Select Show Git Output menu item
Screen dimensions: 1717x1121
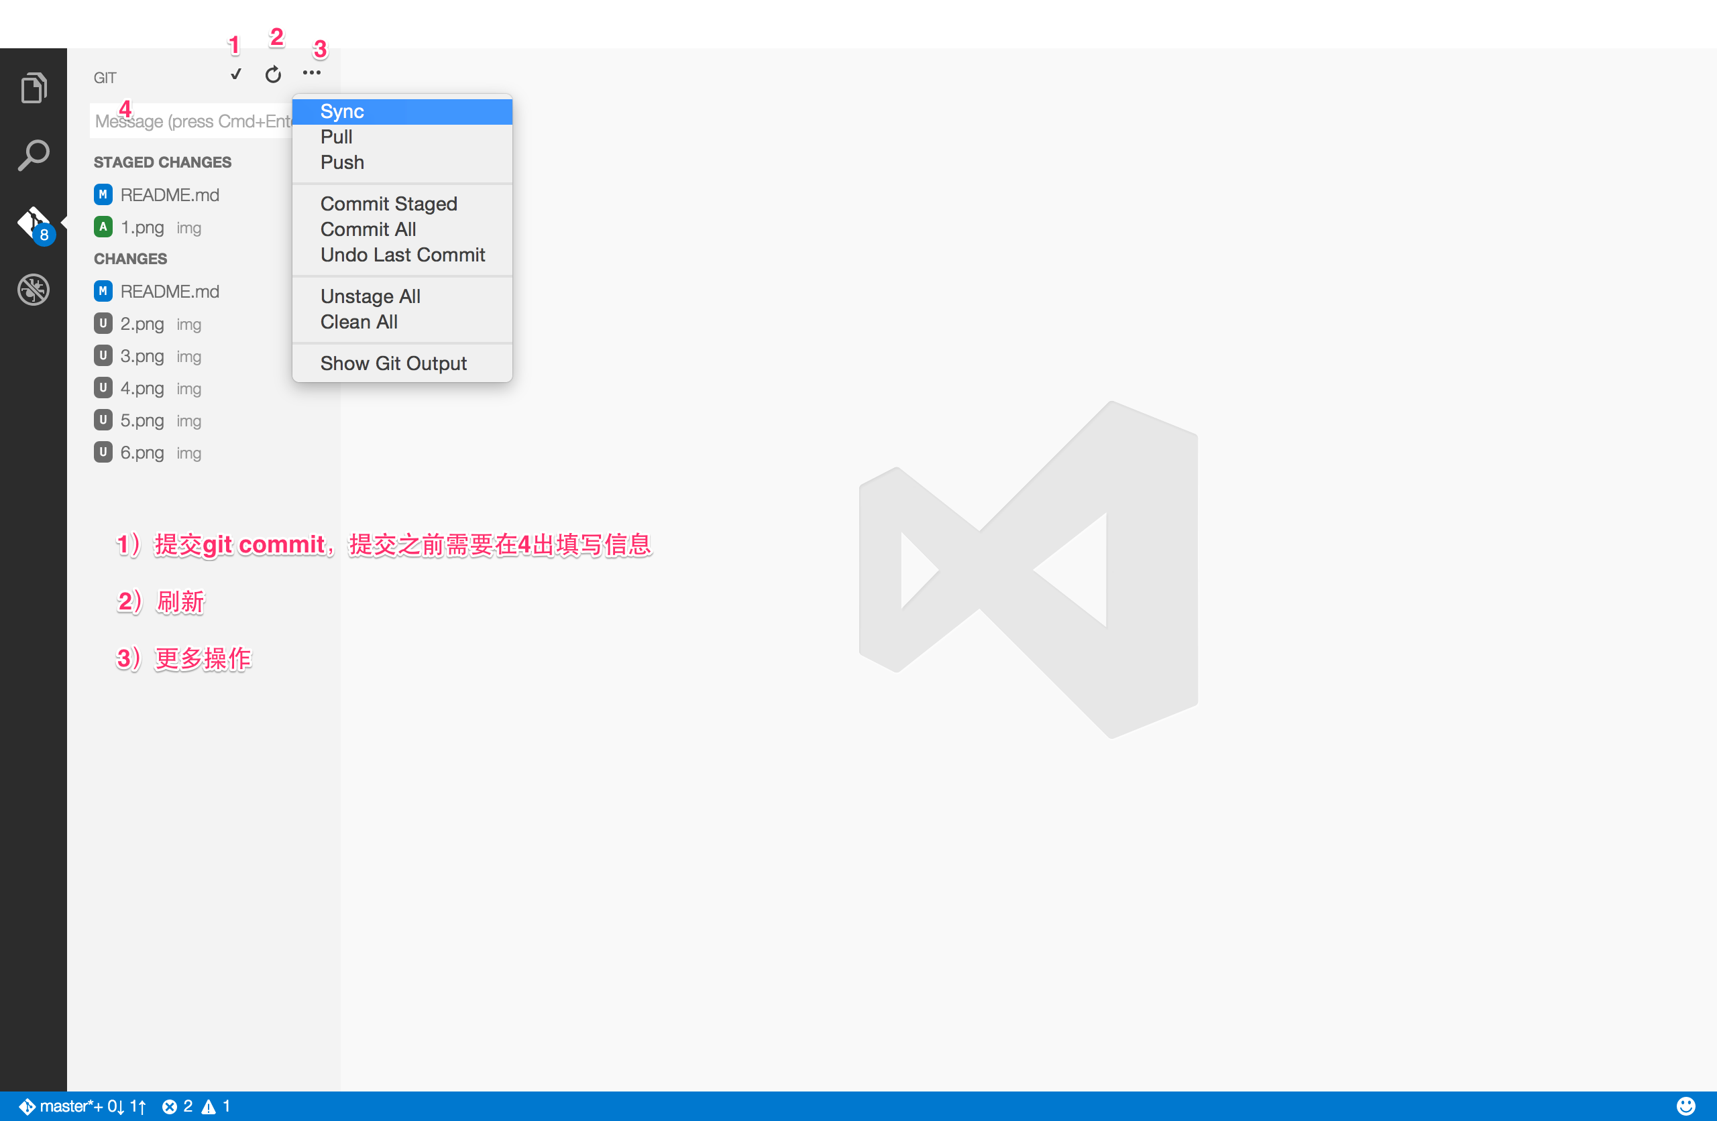click(393, 363)
